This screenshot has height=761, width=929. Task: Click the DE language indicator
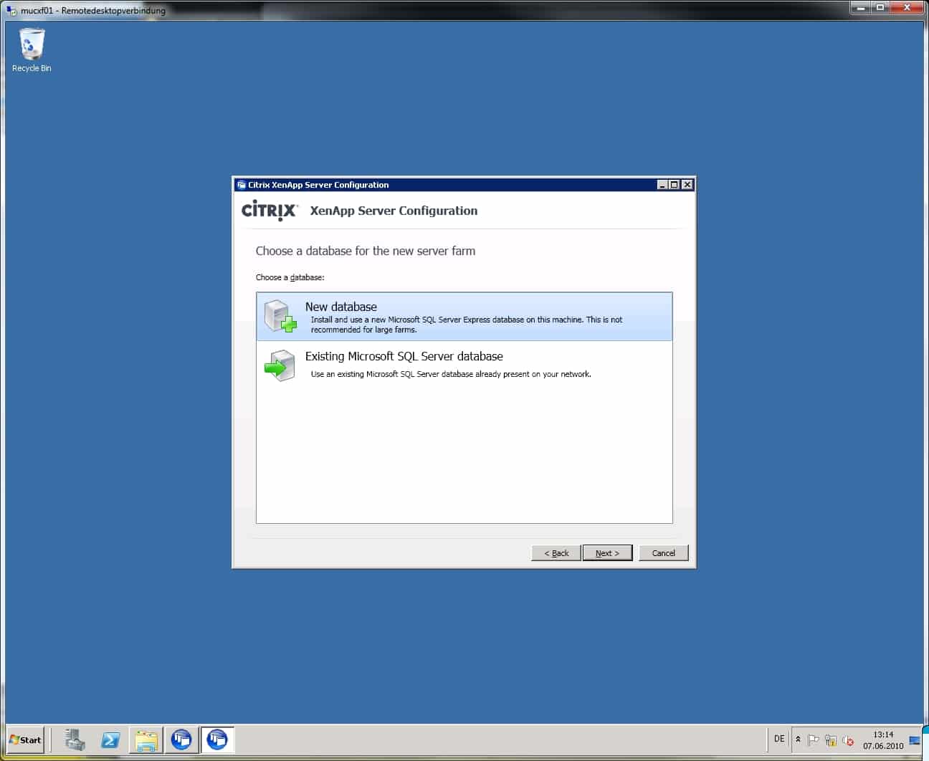(779, 739)
